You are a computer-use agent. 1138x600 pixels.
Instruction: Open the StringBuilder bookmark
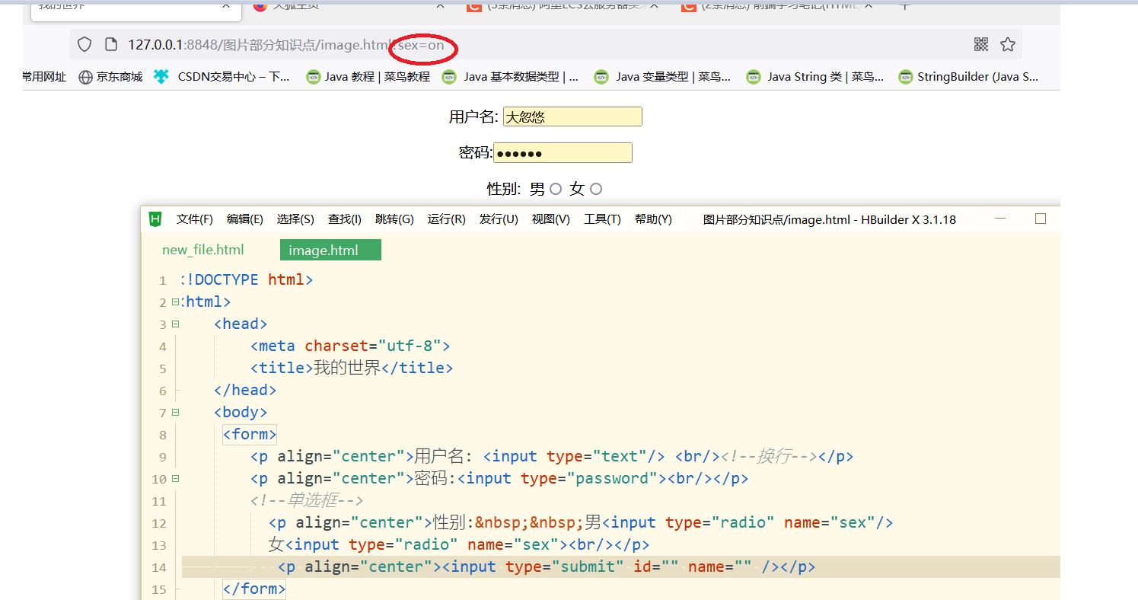click(x=968, y=77)
